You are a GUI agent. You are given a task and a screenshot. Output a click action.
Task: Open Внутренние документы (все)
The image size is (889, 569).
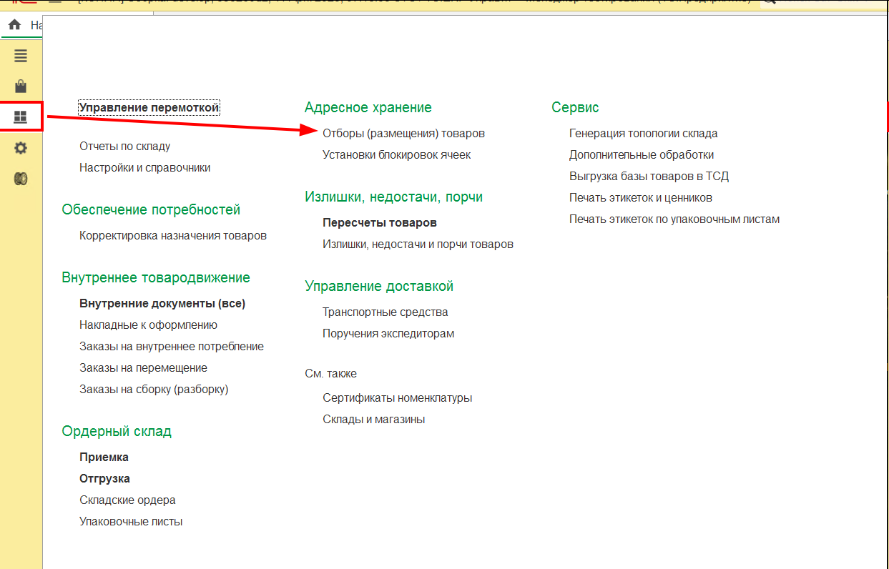click(162, 304)
